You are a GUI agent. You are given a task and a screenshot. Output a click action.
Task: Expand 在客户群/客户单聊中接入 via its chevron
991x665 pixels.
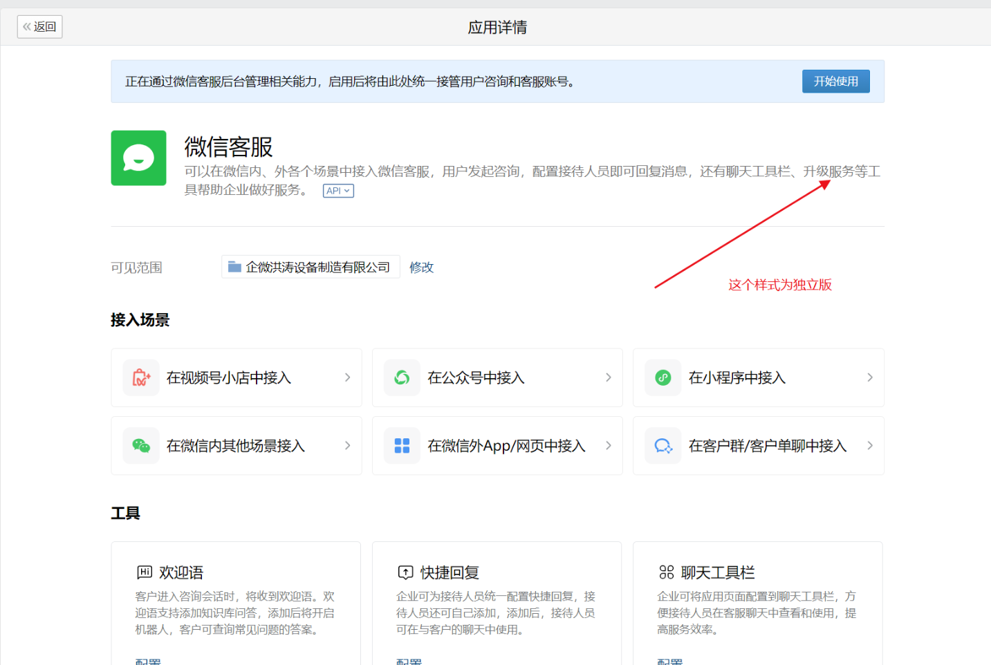(870, 446)
